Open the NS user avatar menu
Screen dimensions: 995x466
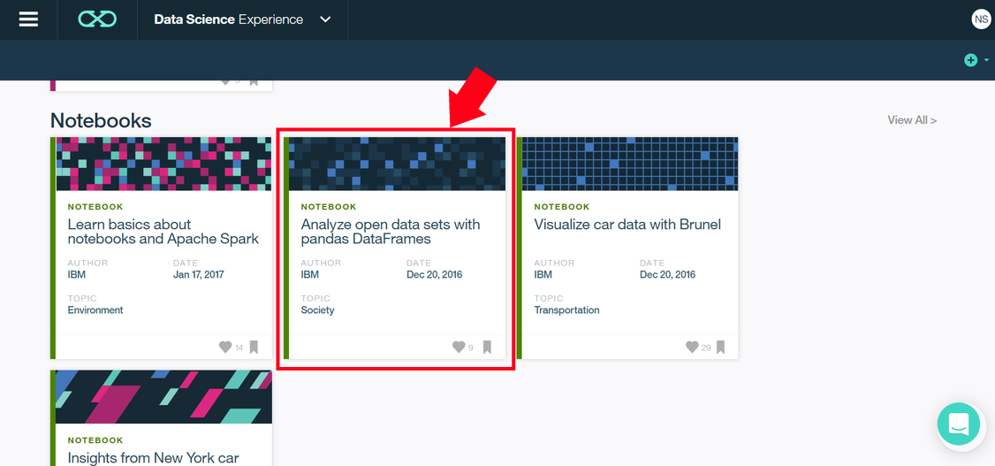(981, 19)
